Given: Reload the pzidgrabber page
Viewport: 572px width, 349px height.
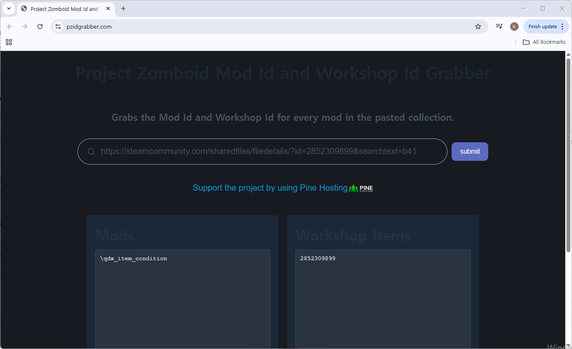Looking at the screenshot, I should pos(40,27).
